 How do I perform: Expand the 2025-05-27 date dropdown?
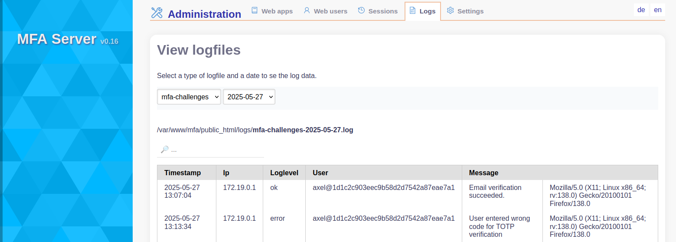tap(249, 97)
